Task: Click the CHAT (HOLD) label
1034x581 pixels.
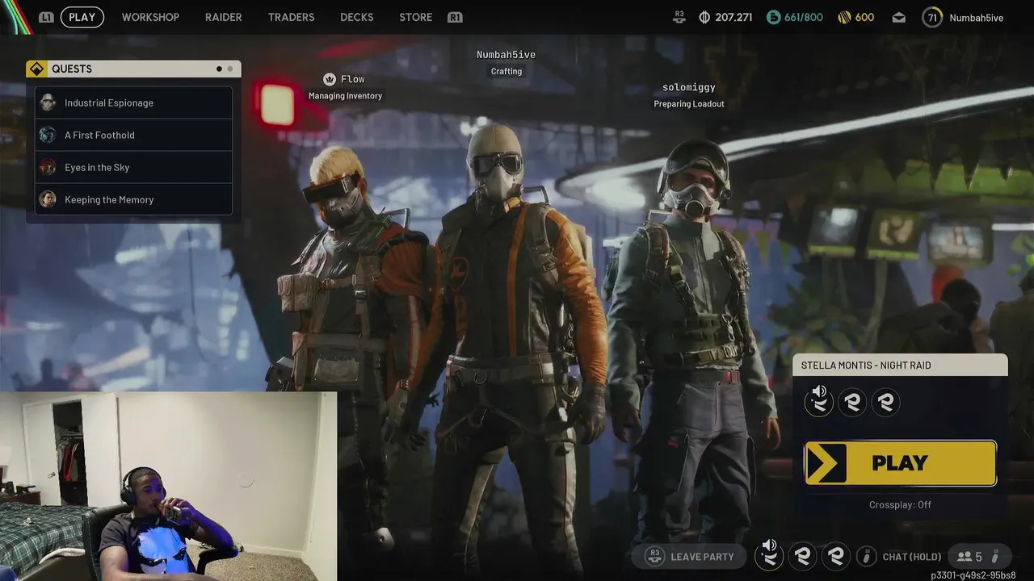Action: 912,557
